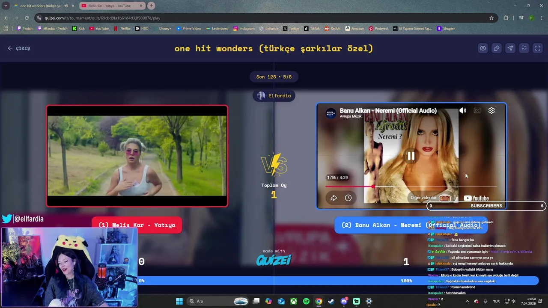Open the Chrome profile avatar
Image resolution: width=548 pixels, height=308 pixels.
(531, 18)
